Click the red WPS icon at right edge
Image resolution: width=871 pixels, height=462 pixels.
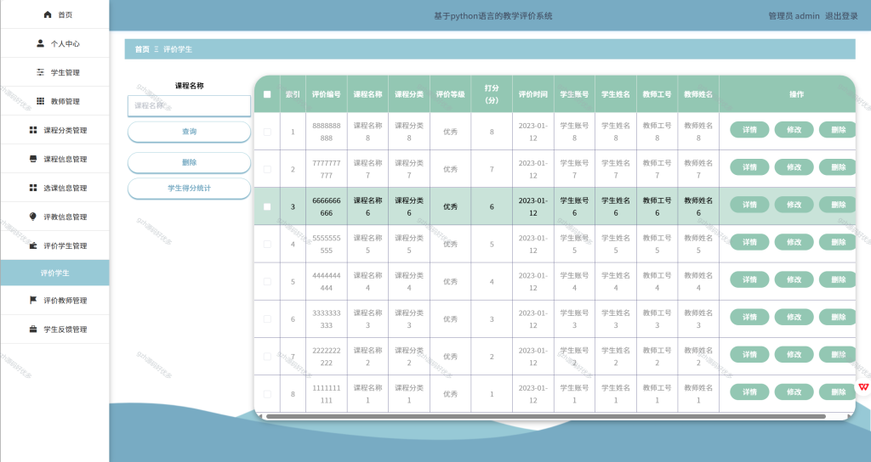point(863,387)
